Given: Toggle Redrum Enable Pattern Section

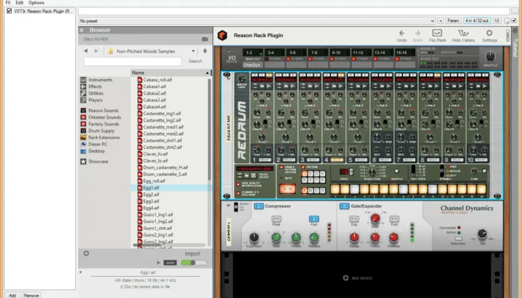Looking at the screenshot, I should (x=282, y=167).
